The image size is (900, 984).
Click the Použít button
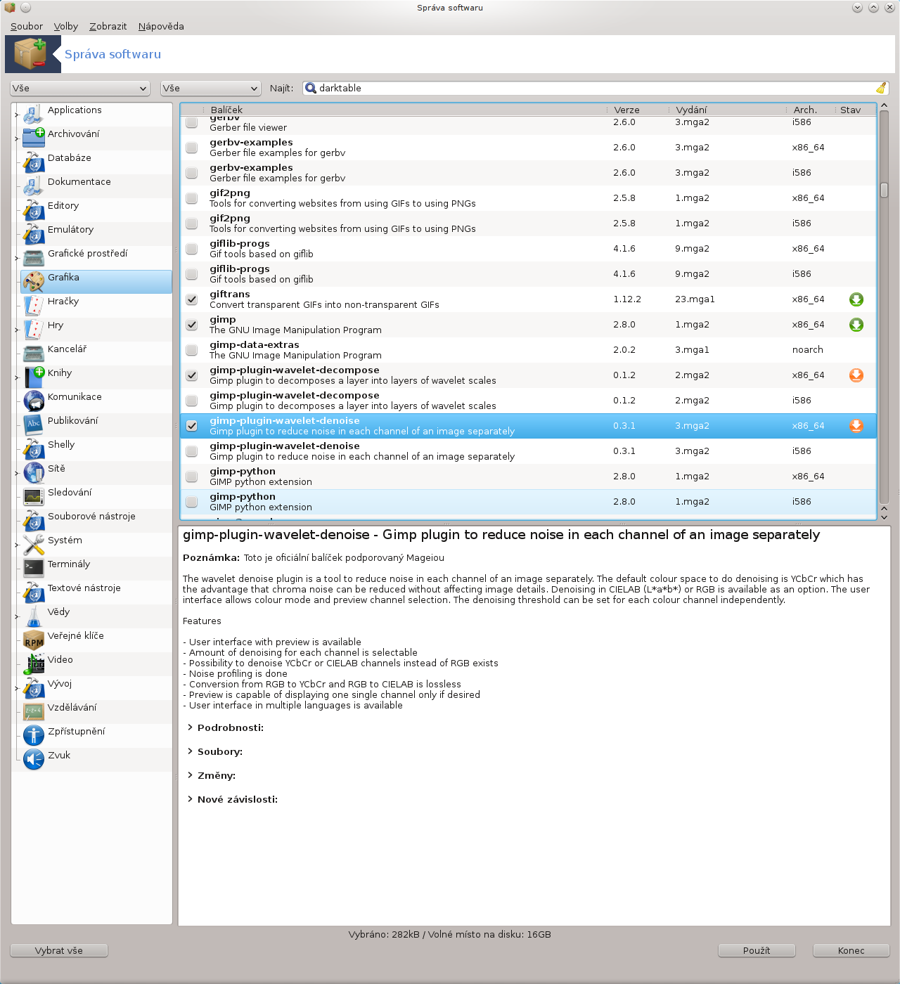click(x=757, y=950)
